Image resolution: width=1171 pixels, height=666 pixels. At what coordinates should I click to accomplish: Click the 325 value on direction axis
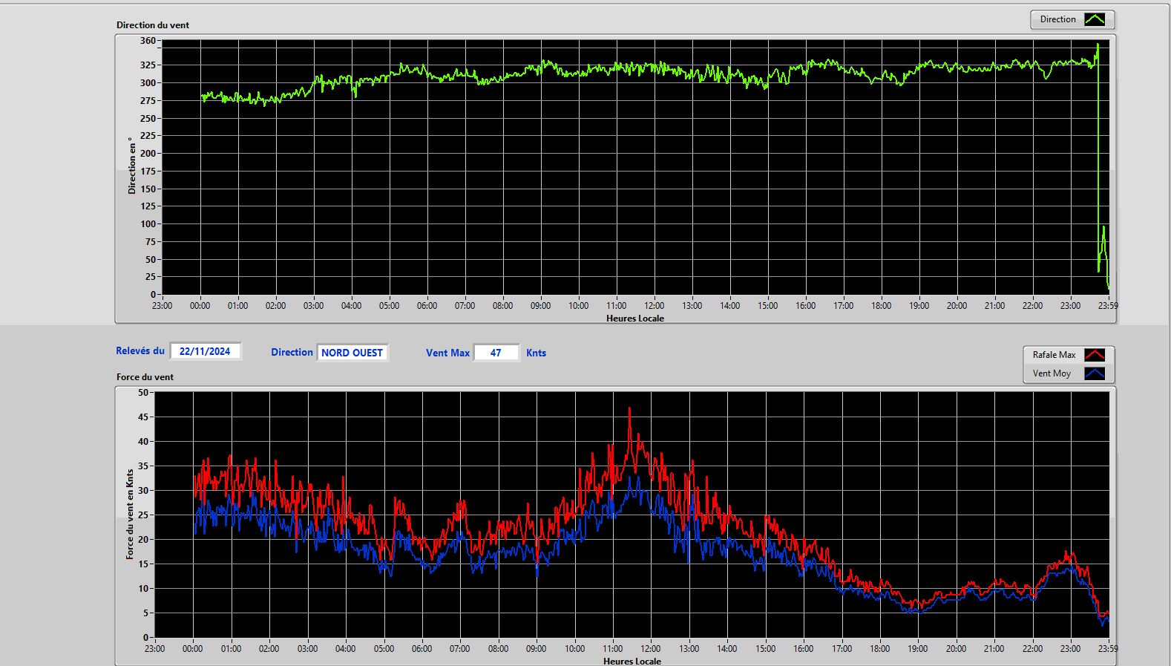[148, 65]
